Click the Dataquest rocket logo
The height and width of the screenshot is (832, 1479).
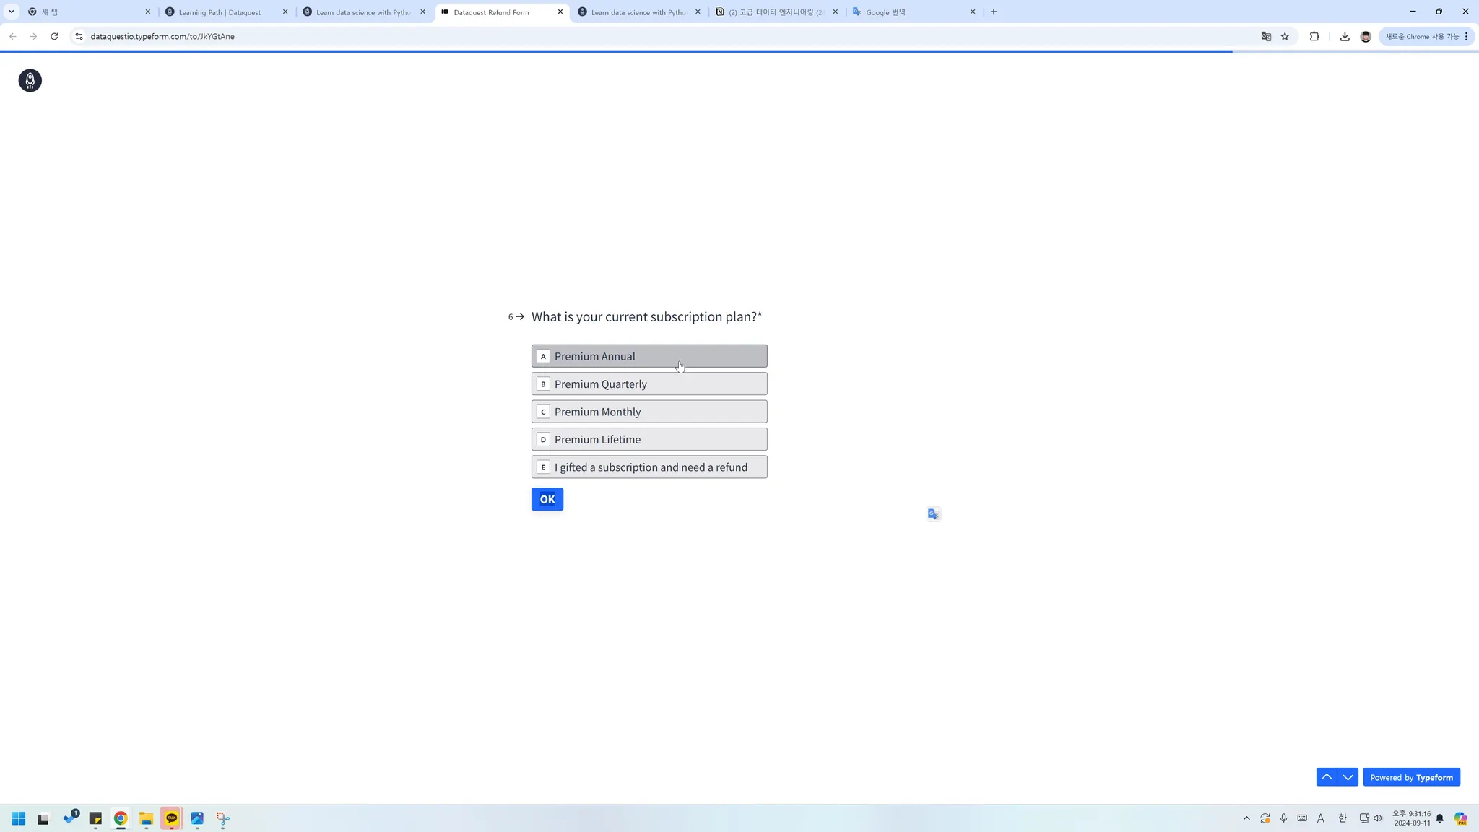point(30,80)
